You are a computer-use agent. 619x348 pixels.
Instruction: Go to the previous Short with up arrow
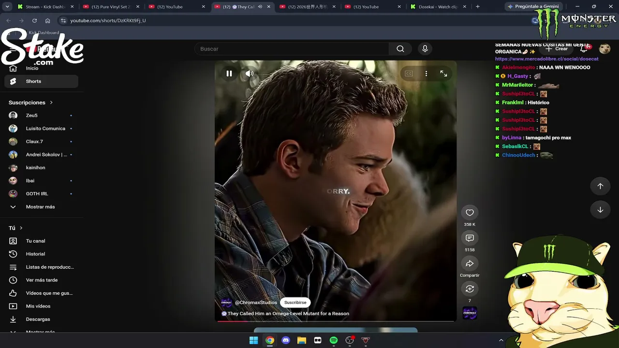(x=600, y=186)
